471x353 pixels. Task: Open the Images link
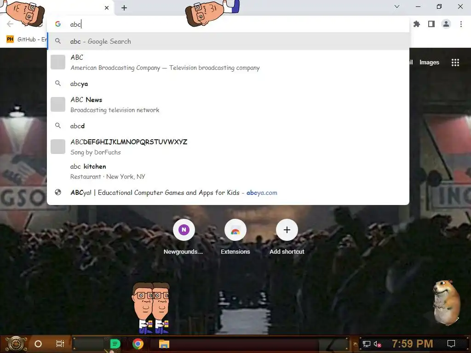tap(429, 63)
